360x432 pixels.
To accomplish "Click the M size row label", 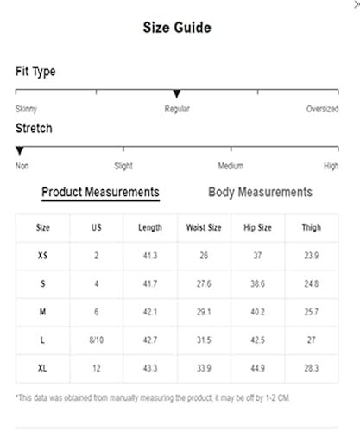I will pyautogui.click(x=42, y=312).
